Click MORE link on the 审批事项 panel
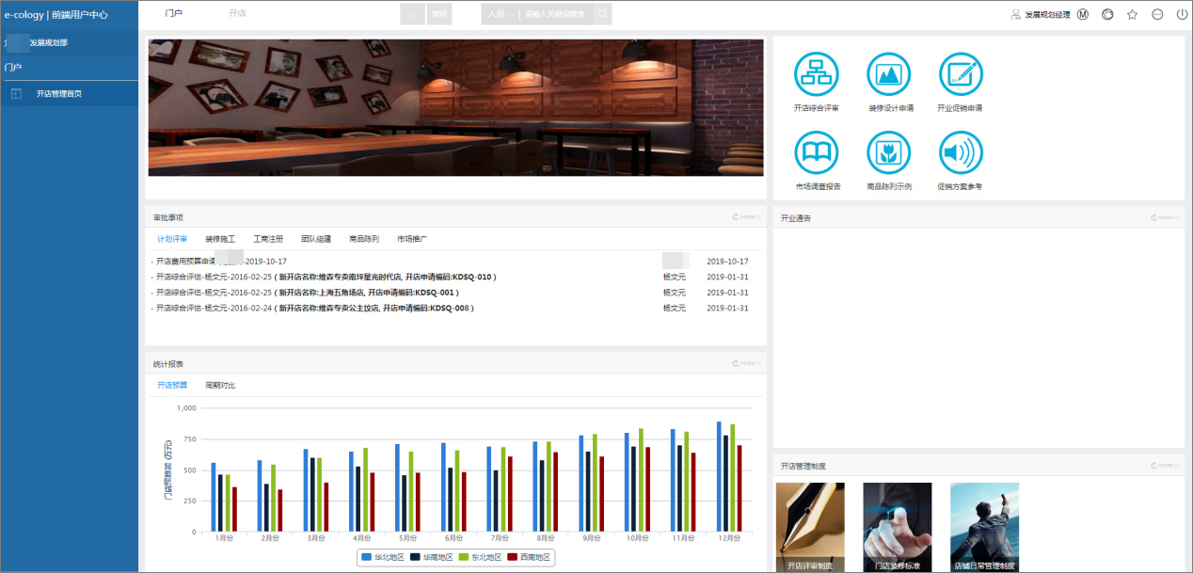 click(x=743, y=216)
